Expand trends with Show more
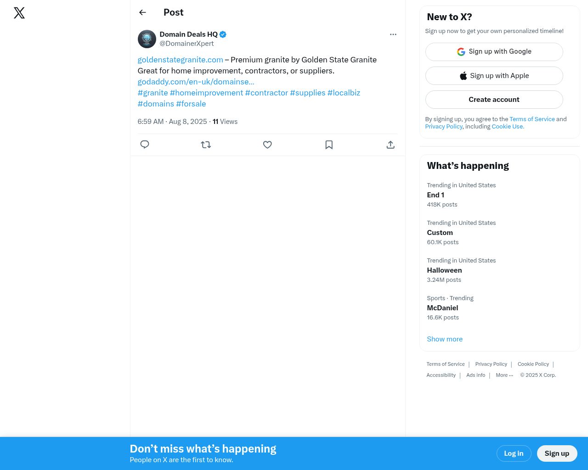The width and height of the screenshot is (588, 470). (445, 339)
